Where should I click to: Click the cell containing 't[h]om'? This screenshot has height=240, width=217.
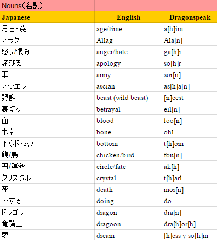190,143
